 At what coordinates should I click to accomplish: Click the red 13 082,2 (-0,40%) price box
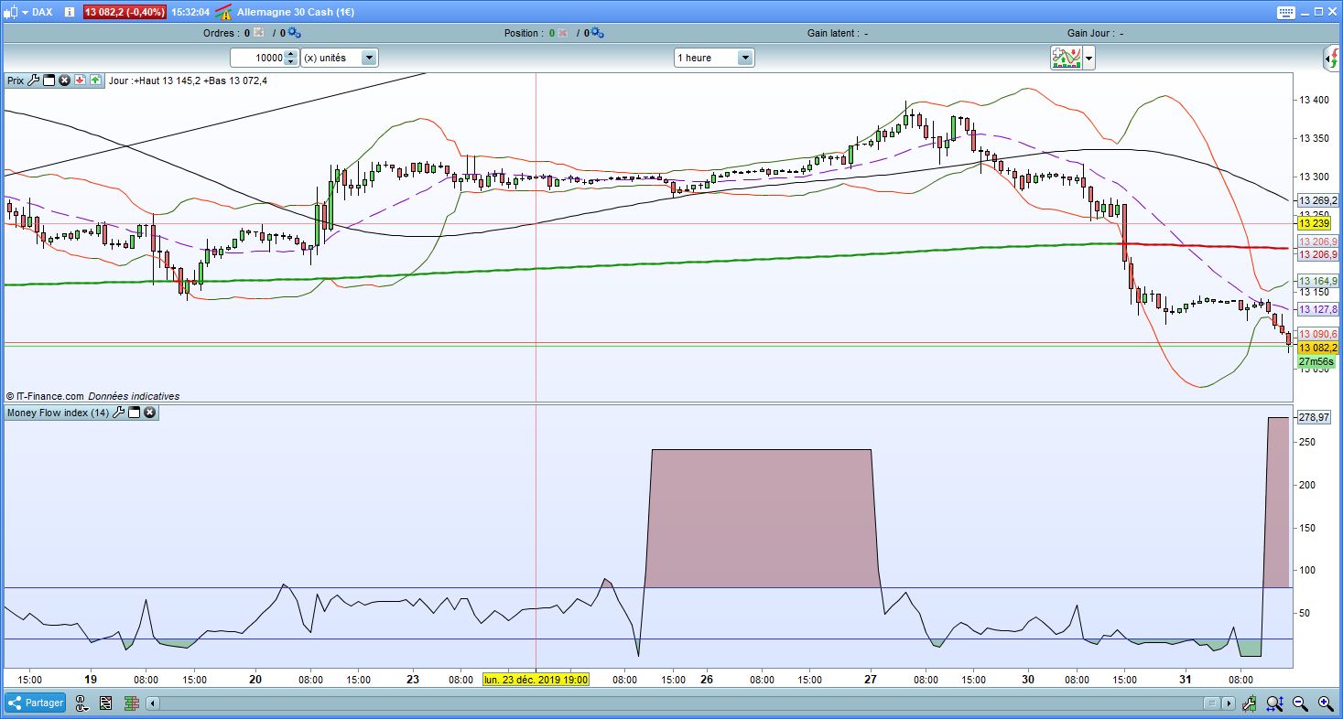coord(125,12)
